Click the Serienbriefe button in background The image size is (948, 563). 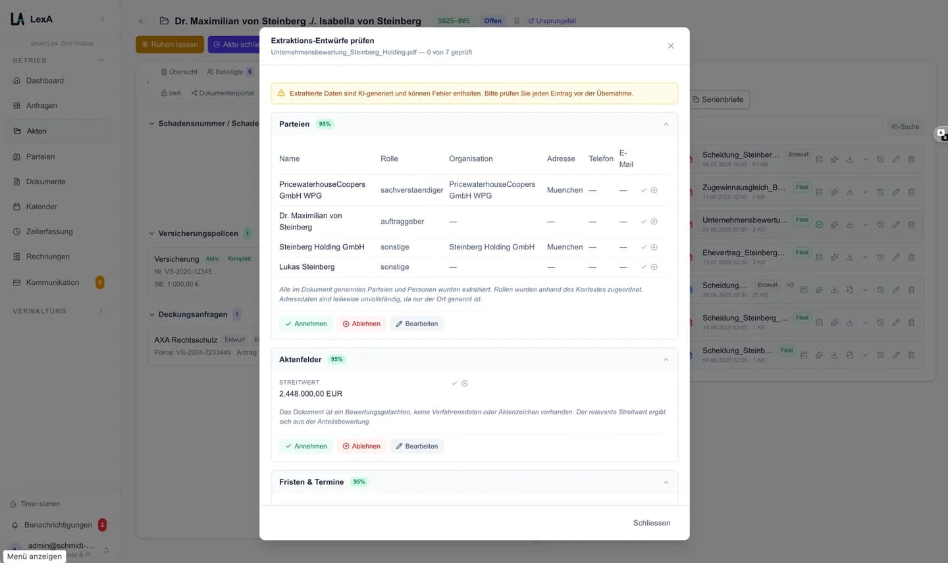pos(718,99)
